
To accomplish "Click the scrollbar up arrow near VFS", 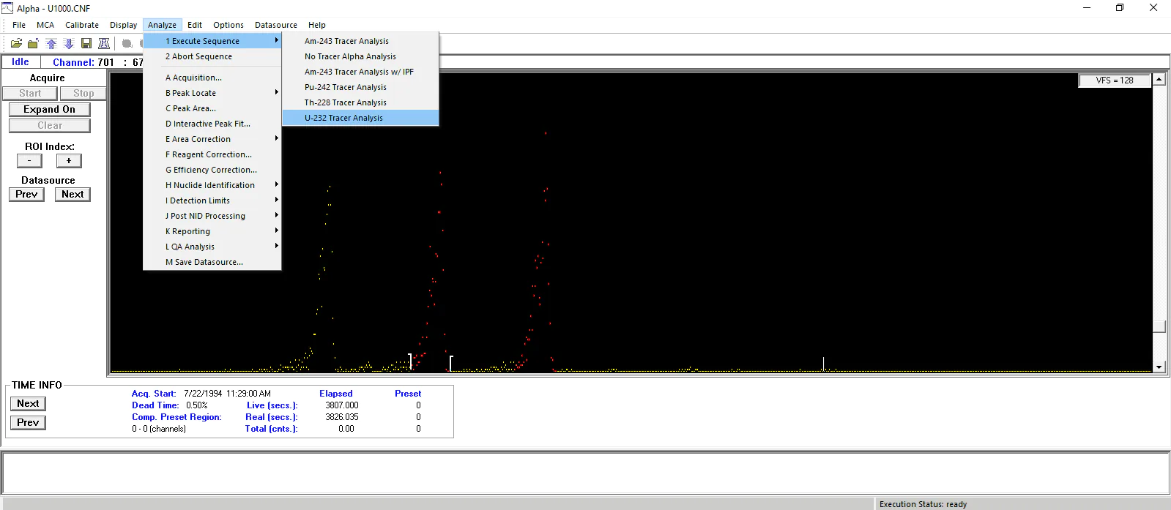I will click(x=1159, y=79).
